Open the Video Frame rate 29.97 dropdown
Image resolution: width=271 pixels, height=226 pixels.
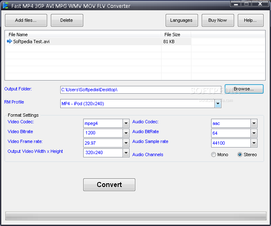[126, 143]
